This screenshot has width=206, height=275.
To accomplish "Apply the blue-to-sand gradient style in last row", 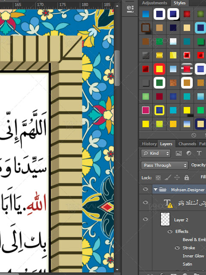I will pyautogui.click(x=187, y=124).
